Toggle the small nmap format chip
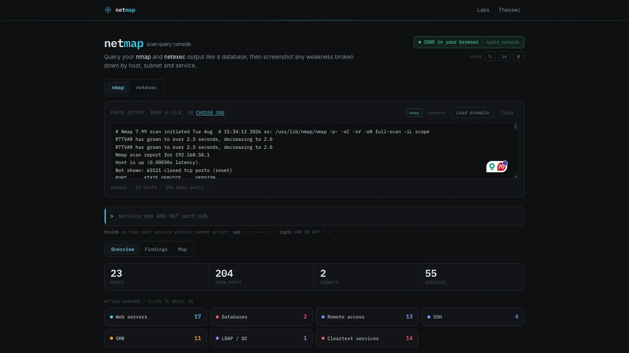This screenshot has width=629, height=353. (414, 113)
